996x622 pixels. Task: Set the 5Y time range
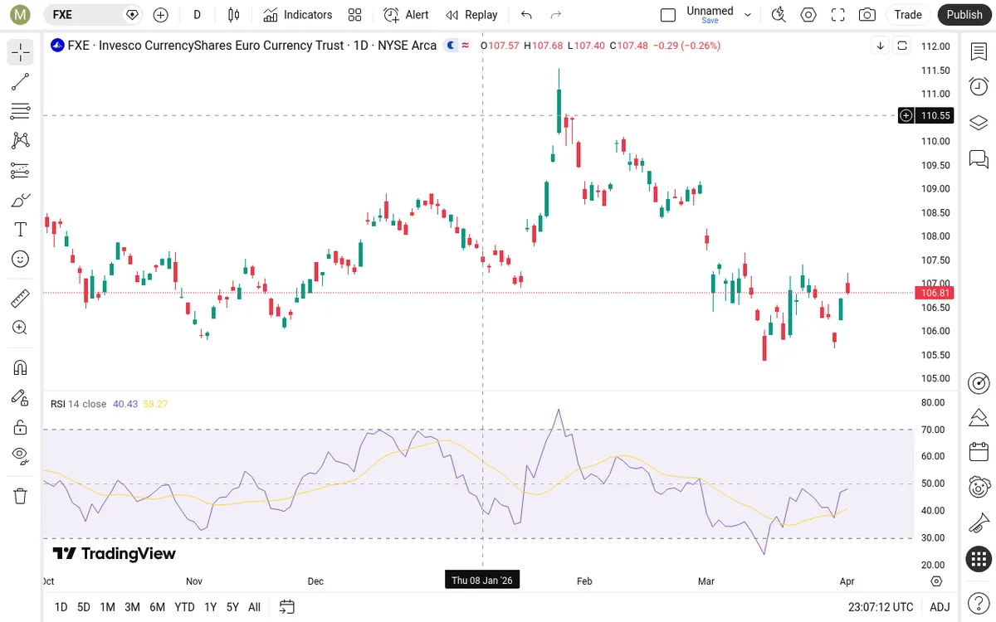pos(232,607)
